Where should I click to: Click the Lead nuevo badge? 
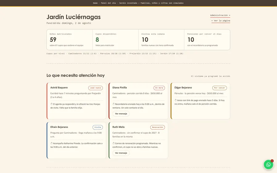coord(96,88)
